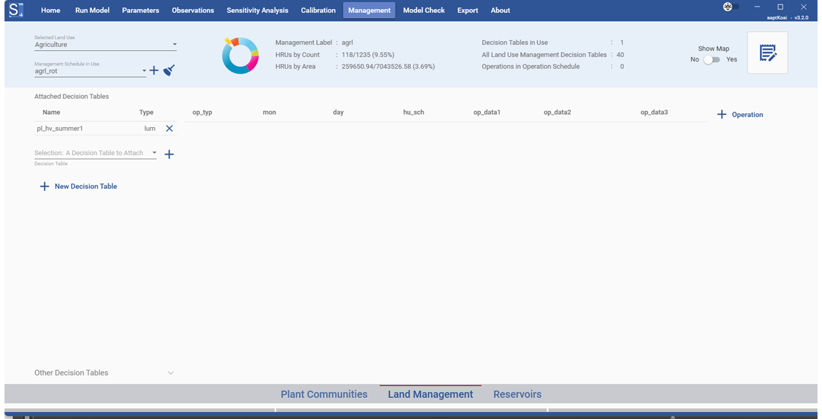Screen dimensions: 822x419
Task: Open the notes edit icon button
Action: [767, 53]
